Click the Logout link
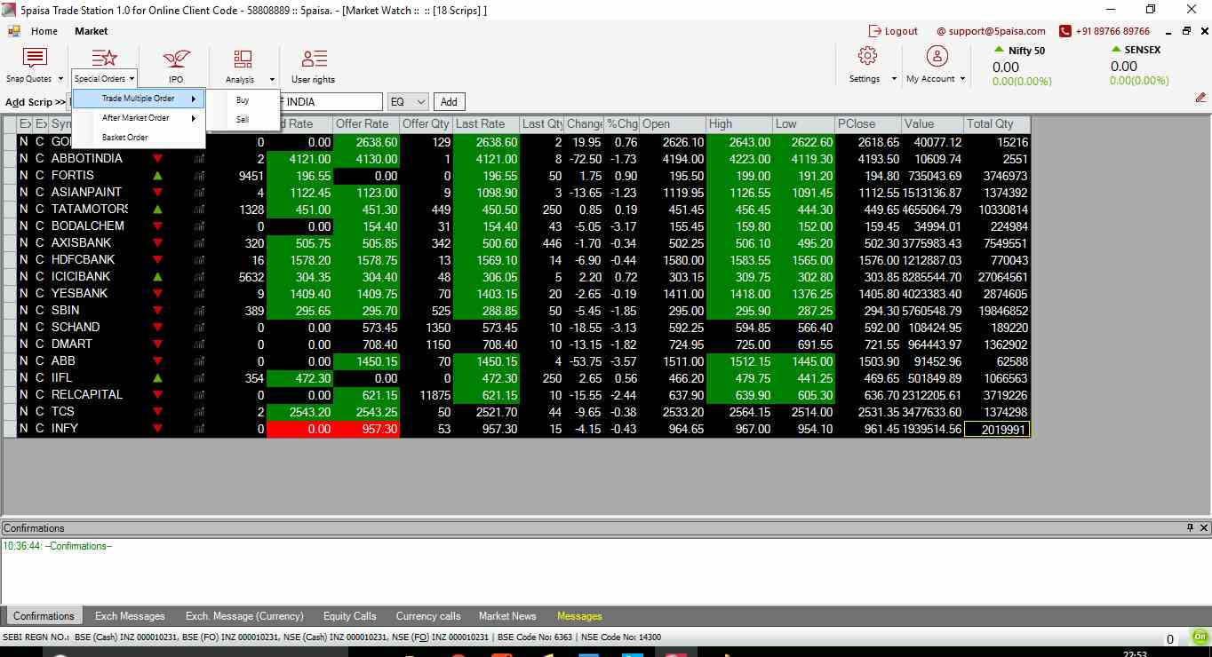The width and height of the screenshot is (1212, 657). 893,31
